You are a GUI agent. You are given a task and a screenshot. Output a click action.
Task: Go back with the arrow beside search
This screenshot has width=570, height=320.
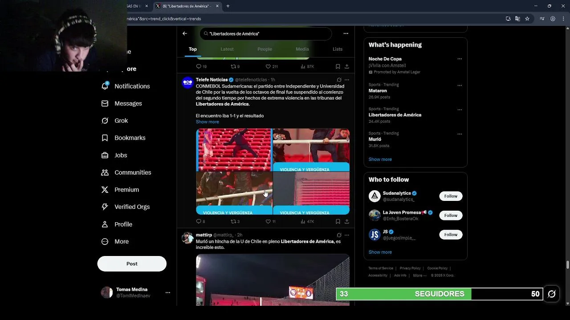185,33
